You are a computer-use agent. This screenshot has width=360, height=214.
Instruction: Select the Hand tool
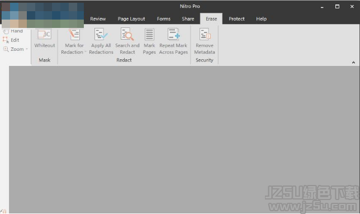pyautogui.click(x=13, y=31)
